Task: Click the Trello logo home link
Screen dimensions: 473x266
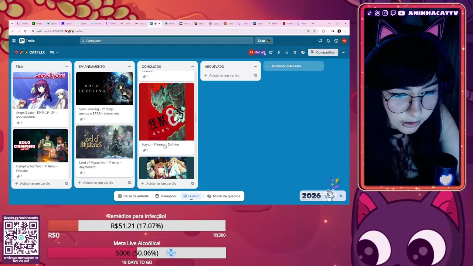Action: coord(27,41)
